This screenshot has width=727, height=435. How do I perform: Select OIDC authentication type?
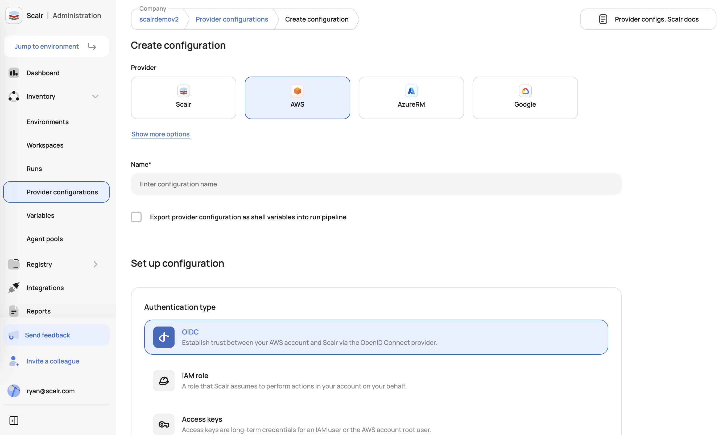pyautogui.click(x=376, y=337)
